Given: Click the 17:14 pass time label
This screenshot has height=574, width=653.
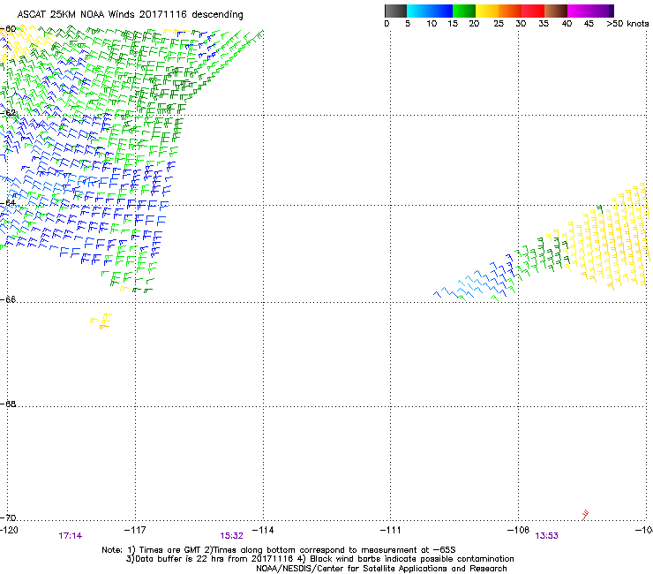Looking at the screenshot, I should tap(70, 535).
